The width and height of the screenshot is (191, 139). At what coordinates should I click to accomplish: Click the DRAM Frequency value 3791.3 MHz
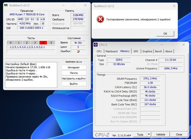tap(150, 78)
